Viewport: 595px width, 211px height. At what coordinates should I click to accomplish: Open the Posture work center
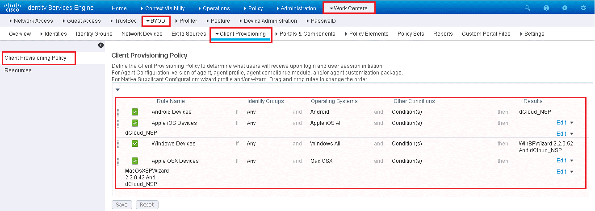(x=218, y=21)
